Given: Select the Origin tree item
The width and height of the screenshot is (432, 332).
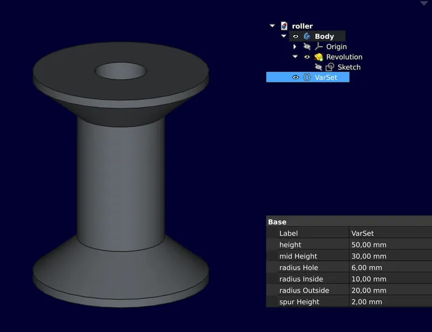Looking at the screenshot, I should 336,46.
